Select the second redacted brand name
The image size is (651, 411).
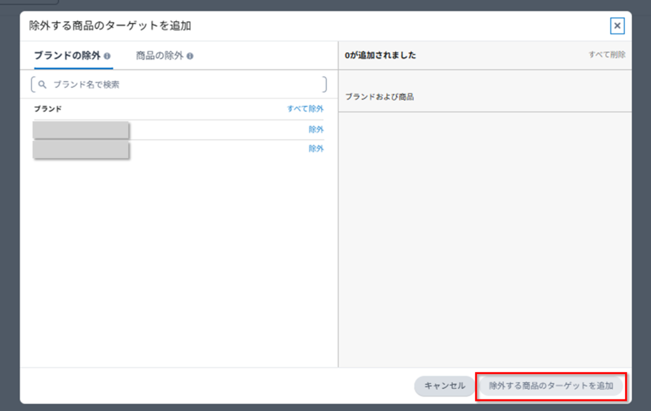point(81,149)
